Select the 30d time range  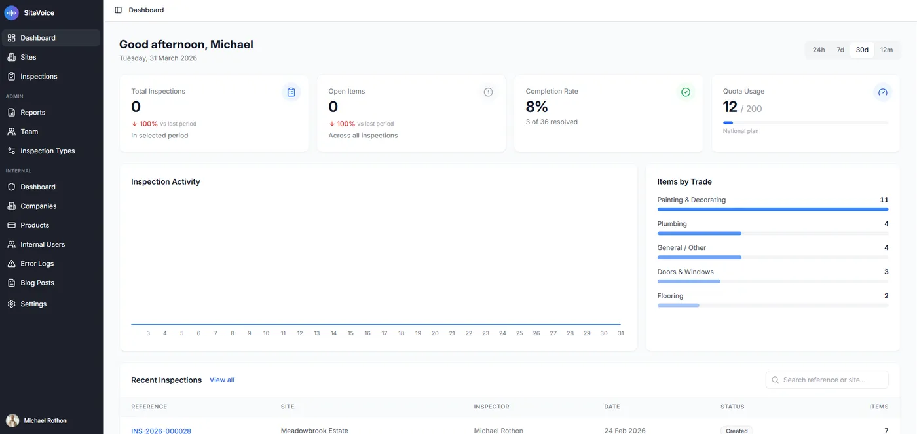(x=862, y=50)
